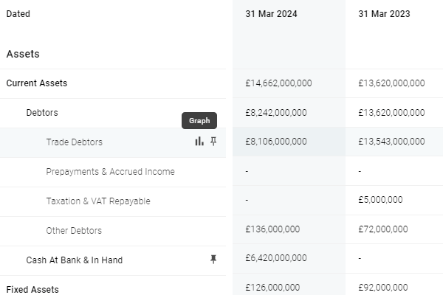Click the £13,543,000,000 Trade Debtors value
The image size is (443, 295).
point(391,142)
